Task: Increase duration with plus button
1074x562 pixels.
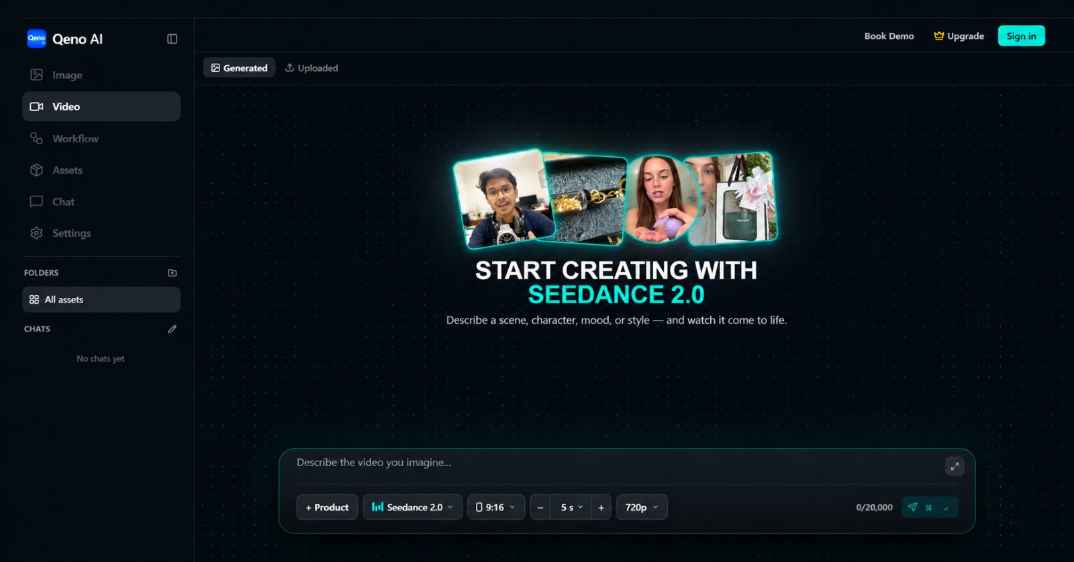Action: pos(601,508)
